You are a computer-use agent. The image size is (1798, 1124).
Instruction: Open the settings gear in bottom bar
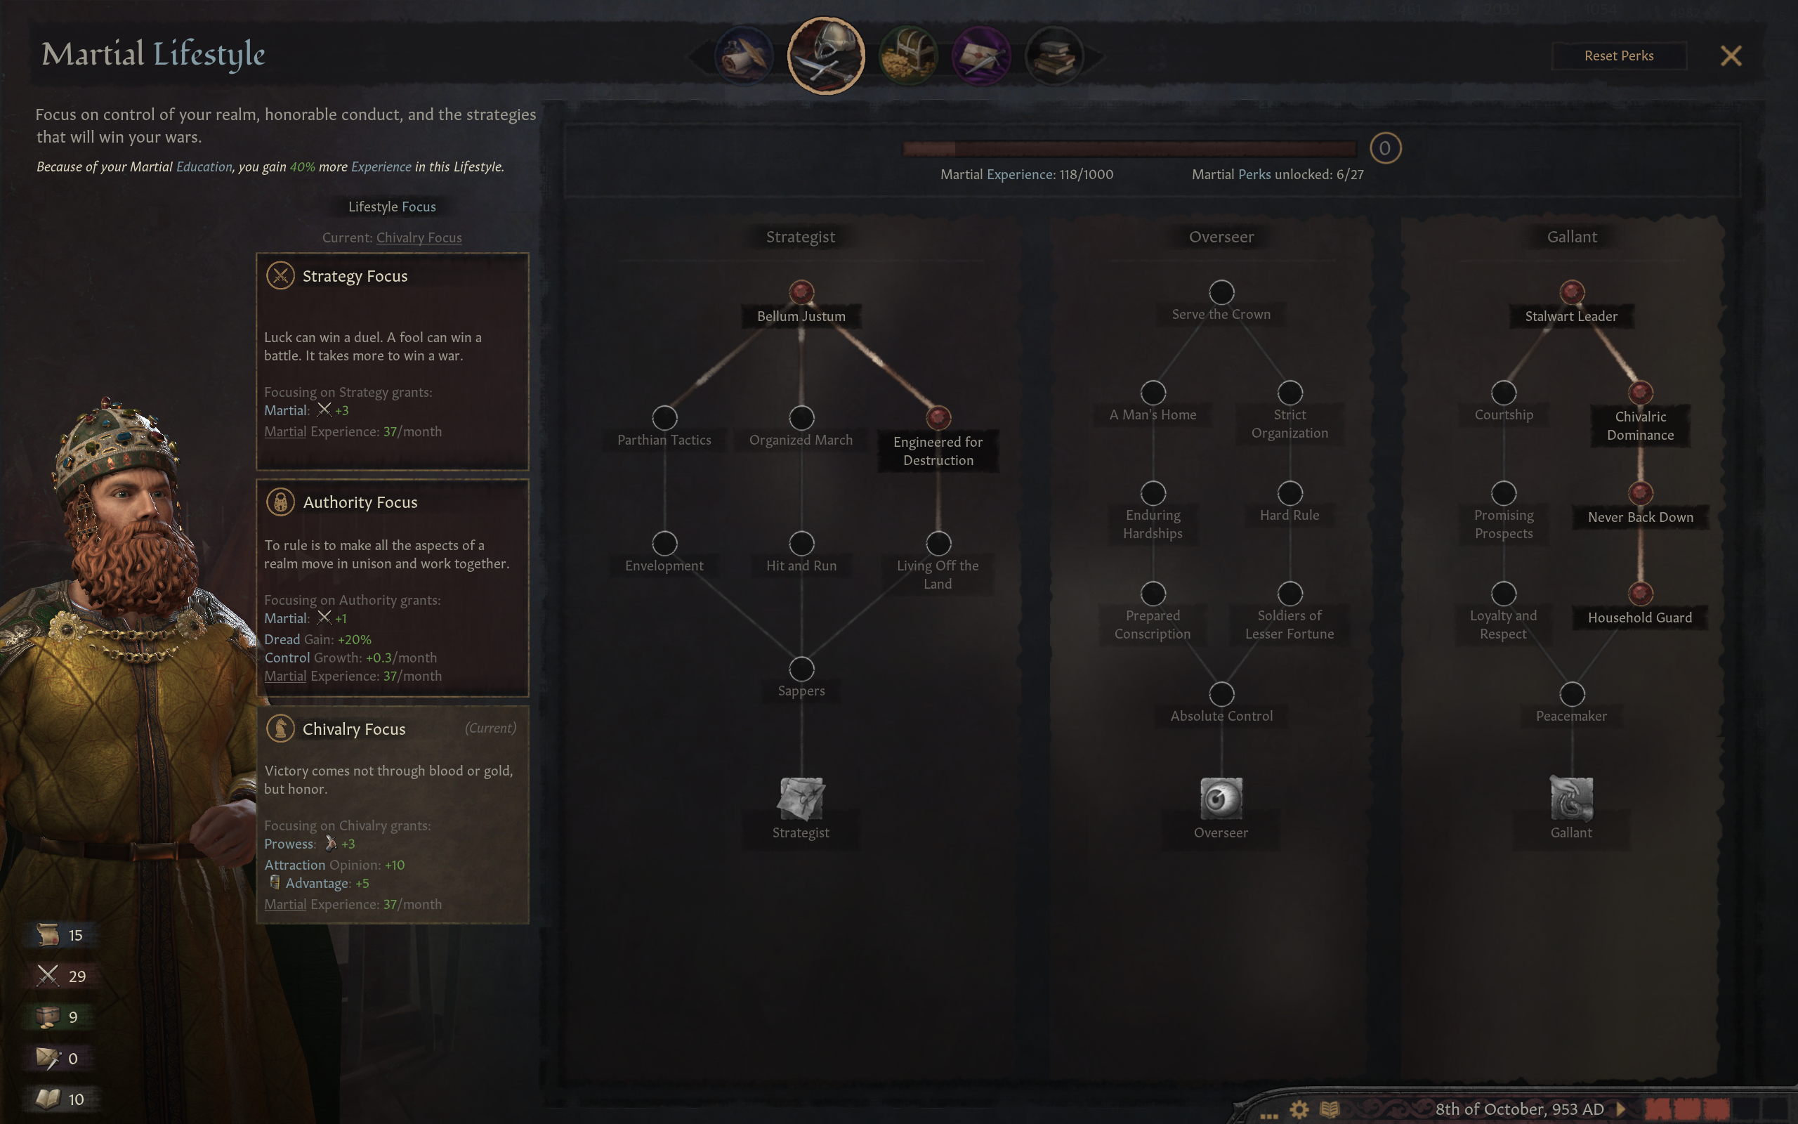(1299, 1109)
